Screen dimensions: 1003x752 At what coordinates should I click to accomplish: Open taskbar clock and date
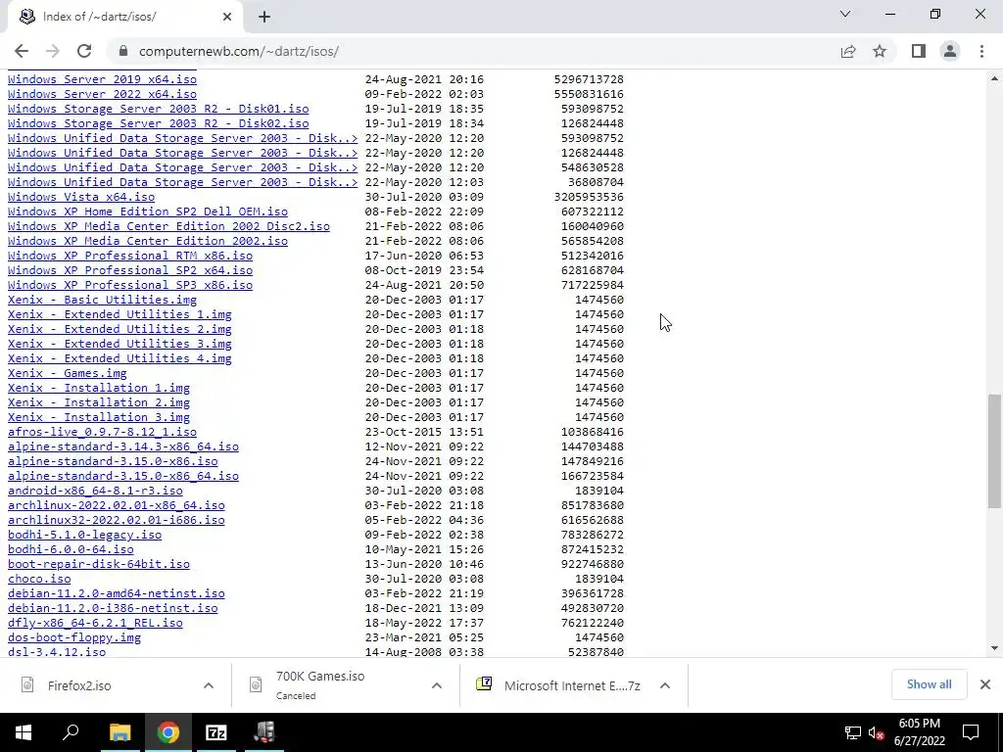pyautogui.click(x=919, y=732)
